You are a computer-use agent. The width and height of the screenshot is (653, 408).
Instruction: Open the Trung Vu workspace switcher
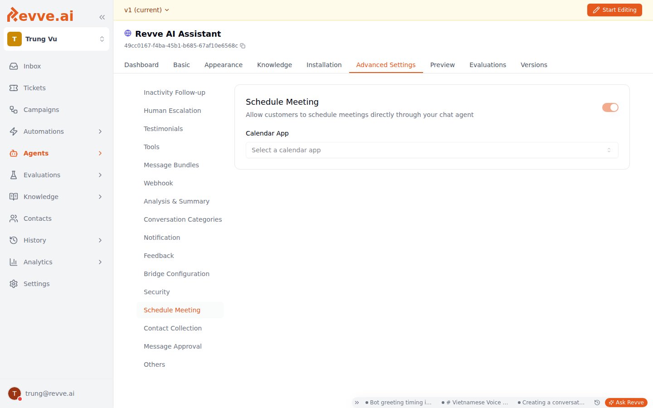pyautogui.click(x=57, y=39)
